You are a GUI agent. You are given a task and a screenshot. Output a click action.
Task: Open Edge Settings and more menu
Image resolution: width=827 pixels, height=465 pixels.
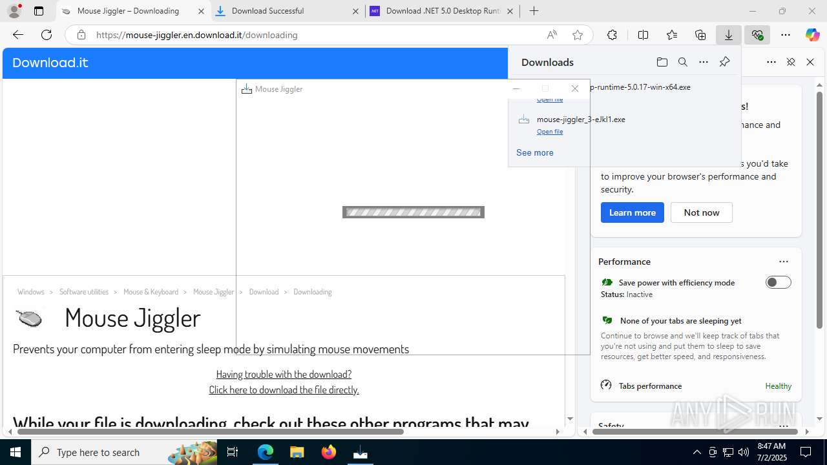(x=786, y=35)
